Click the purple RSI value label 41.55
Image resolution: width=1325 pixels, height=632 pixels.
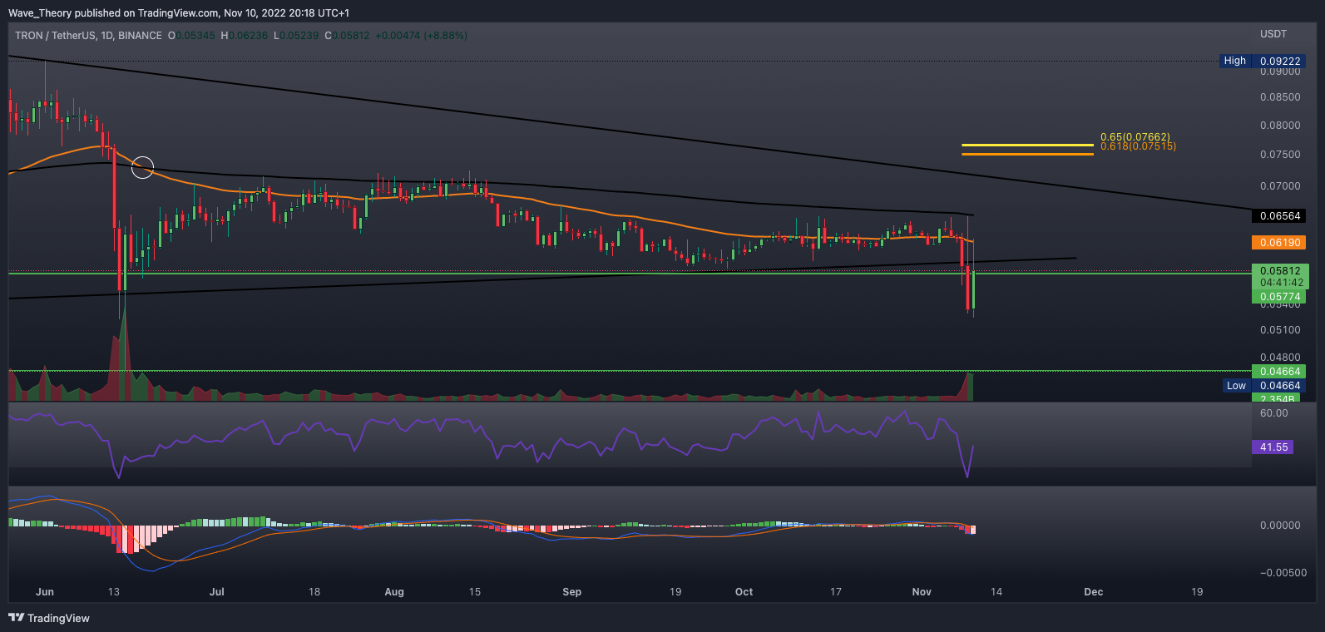pyautogui.click(x=1273, y=447)
